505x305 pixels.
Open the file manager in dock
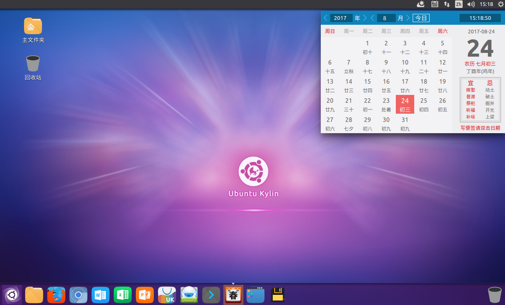pyautogui.click(x=34, y=295)
